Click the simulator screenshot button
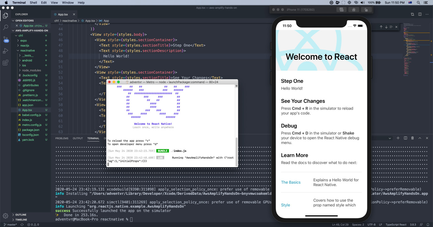 point(341,10)
